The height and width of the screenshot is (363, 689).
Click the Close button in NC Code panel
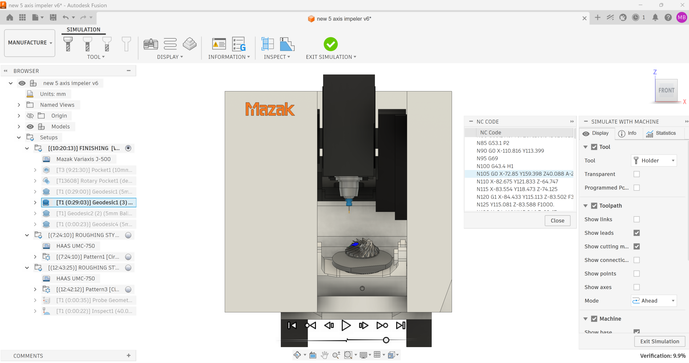[557, 221]
